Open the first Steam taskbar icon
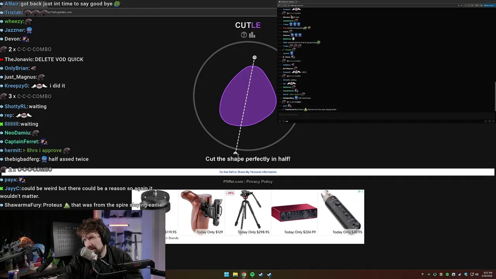This screenshot has width=496, height=279. coord(261,275)
